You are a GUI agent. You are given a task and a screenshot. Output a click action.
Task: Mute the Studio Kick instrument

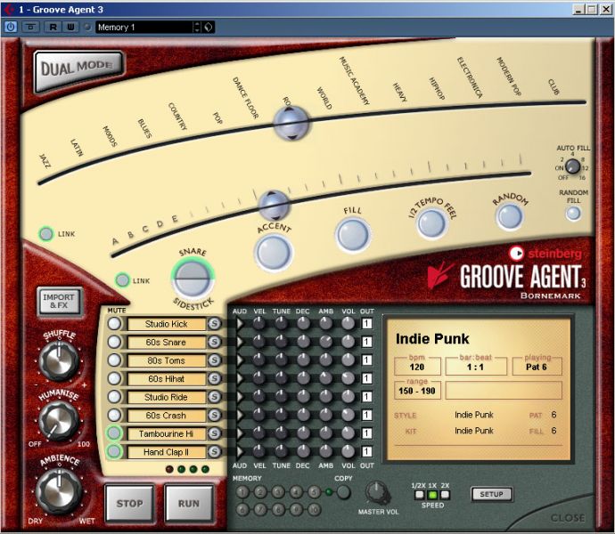114,324
